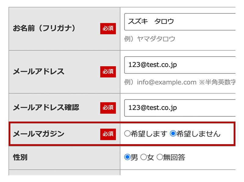Click the 例）ヤマダタロウ hint text
The image size is (244, 182).
tap(150, 39)
